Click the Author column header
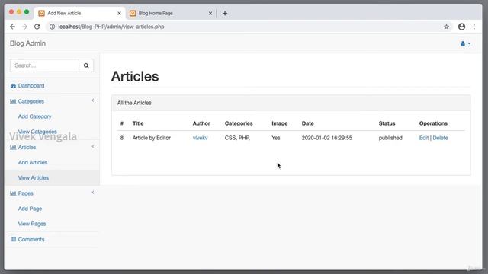The width and height of the screenshot is (488, 274). tap(201, 123)
